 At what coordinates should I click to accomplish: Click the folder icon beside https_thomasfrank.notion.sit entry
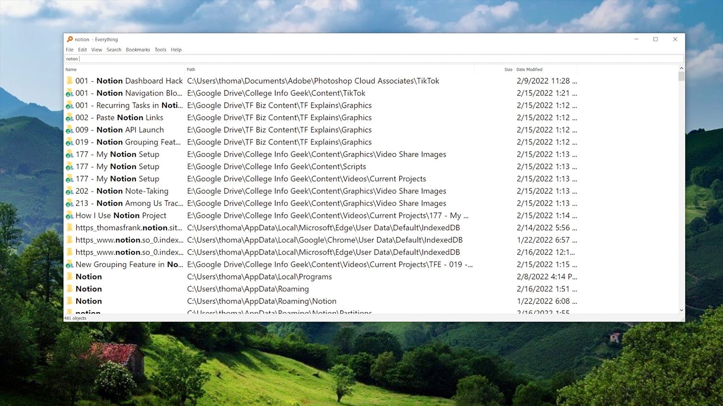pyautogui.click(x=70, y=228)
